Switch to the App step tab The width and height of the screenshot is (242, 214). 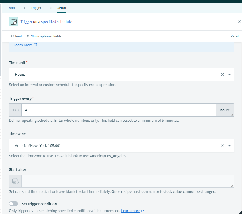(x=12, y=8)
